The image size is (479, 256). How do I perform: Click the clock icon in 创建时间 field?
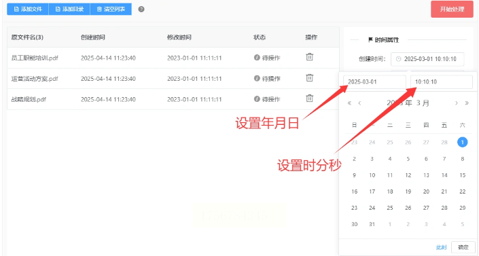(x=398, y=59)
